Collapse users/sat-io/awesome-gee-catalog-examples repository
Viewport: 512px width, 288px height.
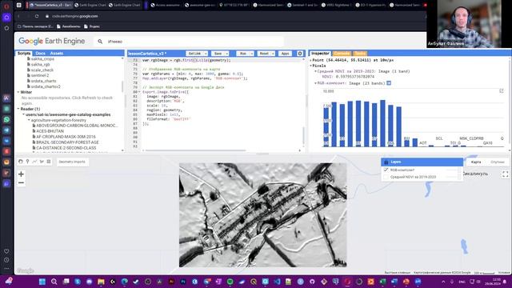tap(23, 114)
